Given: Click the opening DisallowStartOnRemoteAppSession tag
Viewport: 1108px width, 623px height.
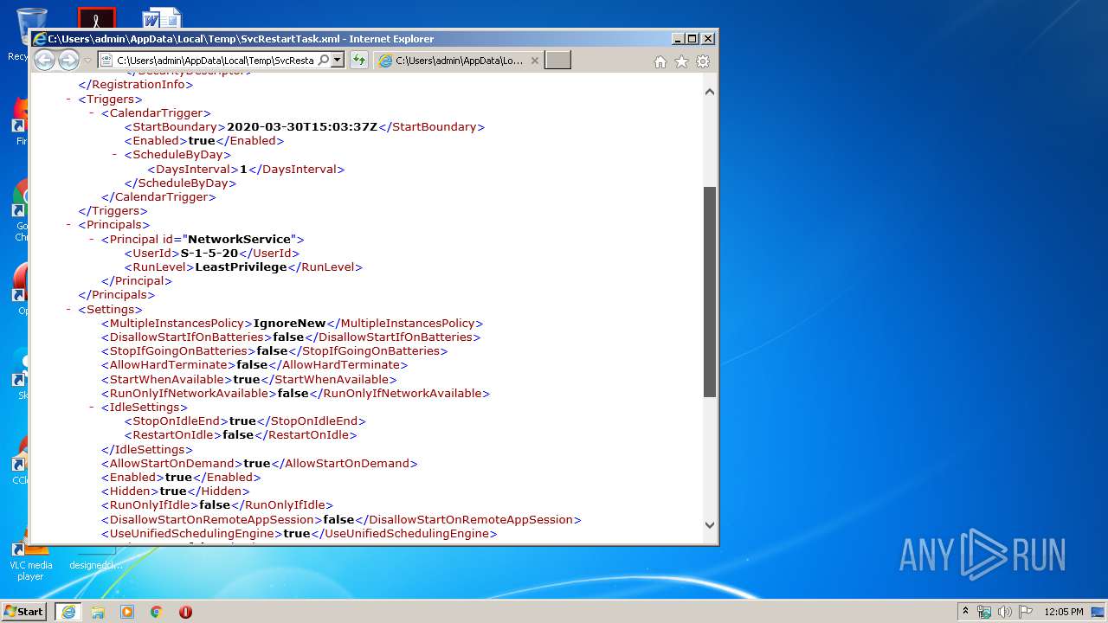Looking at the screenshot, I should [x=212, y=520].
